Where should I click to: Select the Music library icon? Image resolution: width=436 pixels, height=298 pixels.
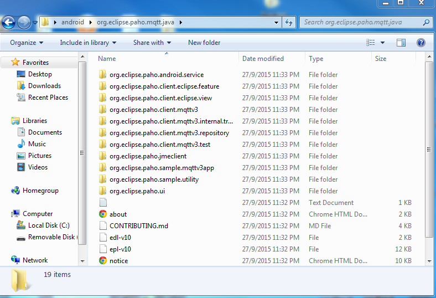(21, 144)
